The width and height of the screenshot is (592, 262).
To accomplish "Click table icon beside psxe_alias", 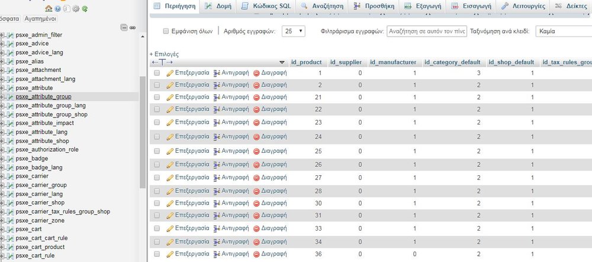I will (11, 61).
